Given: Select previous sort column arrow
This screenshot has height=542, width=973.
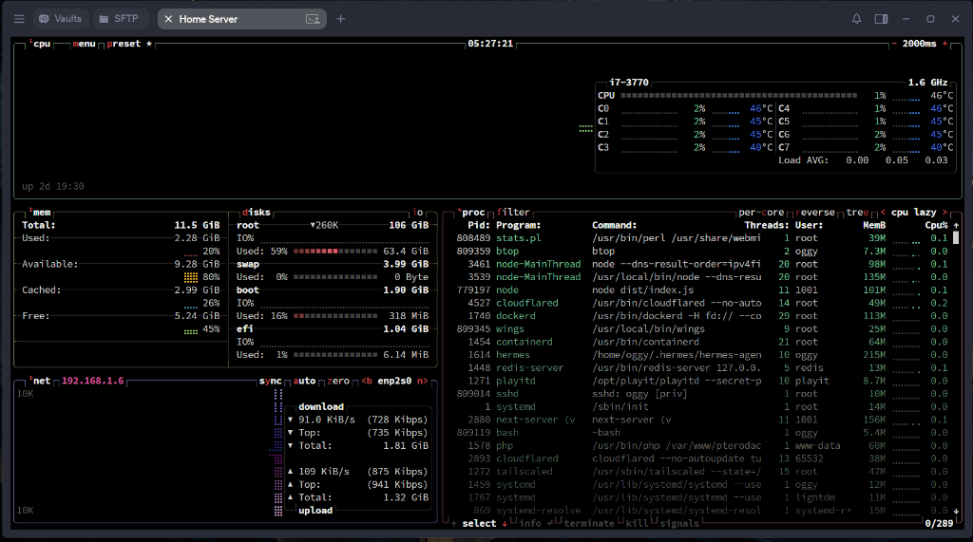Looking at the screenshot, I should tap(883, 212).
